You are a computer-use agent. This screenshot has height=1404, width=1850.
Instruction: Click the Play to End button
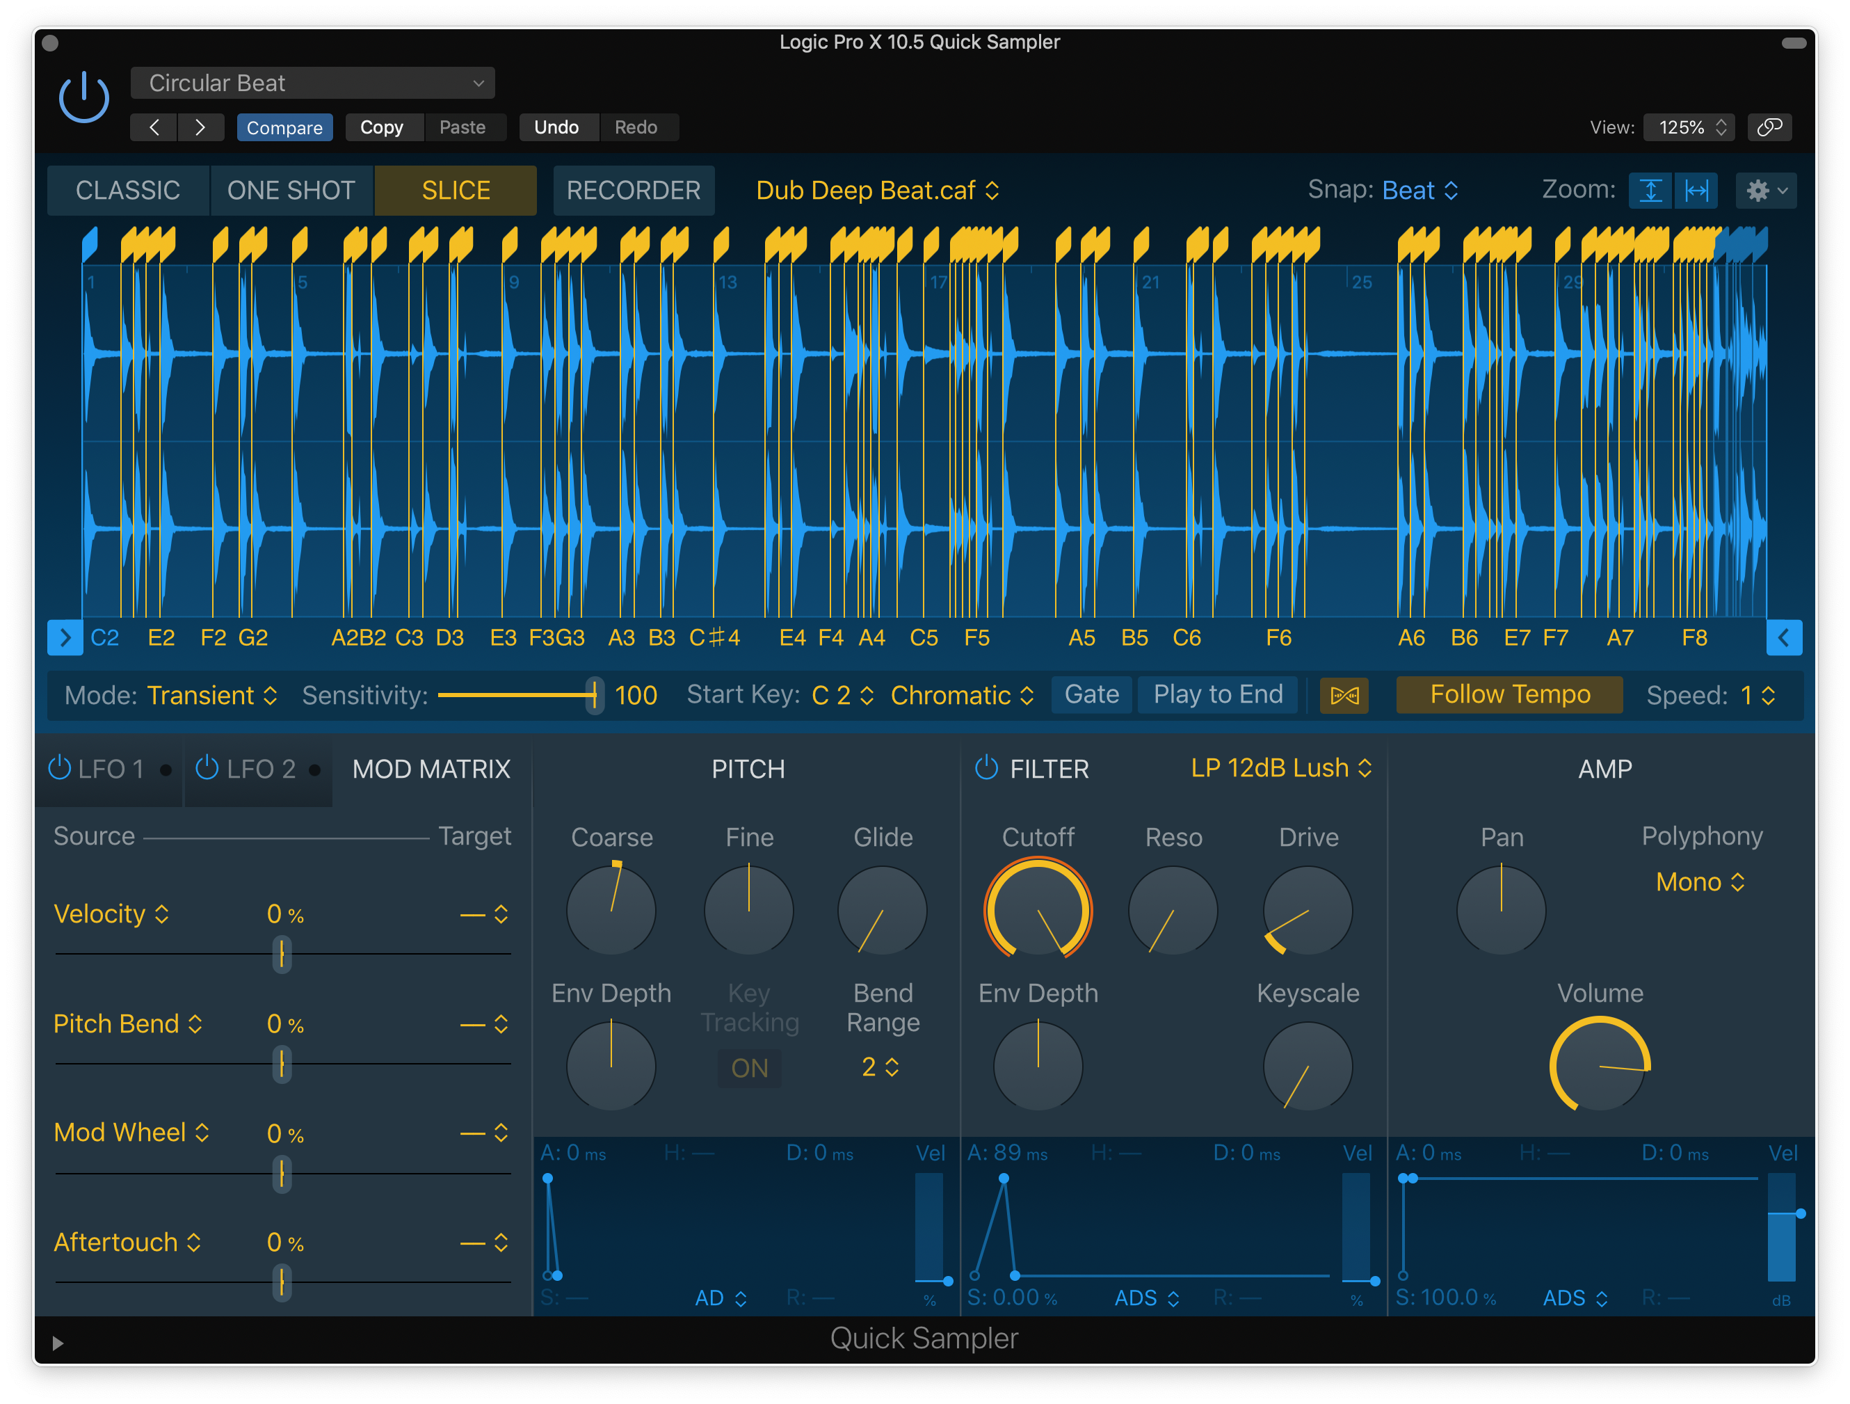tap(1218, 694)
